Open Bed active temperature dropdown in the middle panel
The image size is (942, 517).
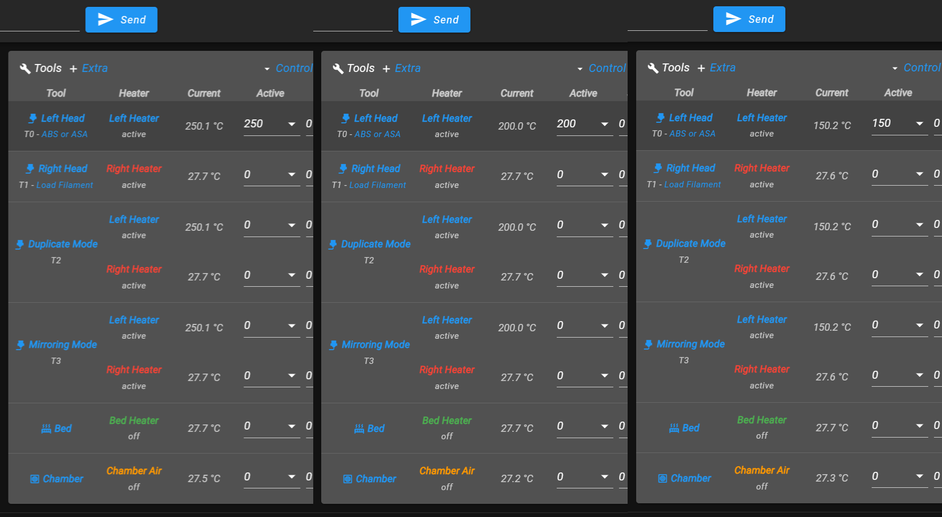coord(605,426)
